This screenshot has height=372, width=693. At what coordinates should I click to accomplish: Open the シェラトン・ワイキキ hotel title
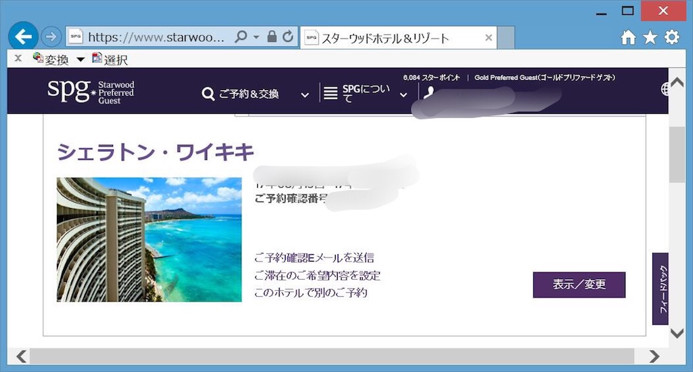156,152
